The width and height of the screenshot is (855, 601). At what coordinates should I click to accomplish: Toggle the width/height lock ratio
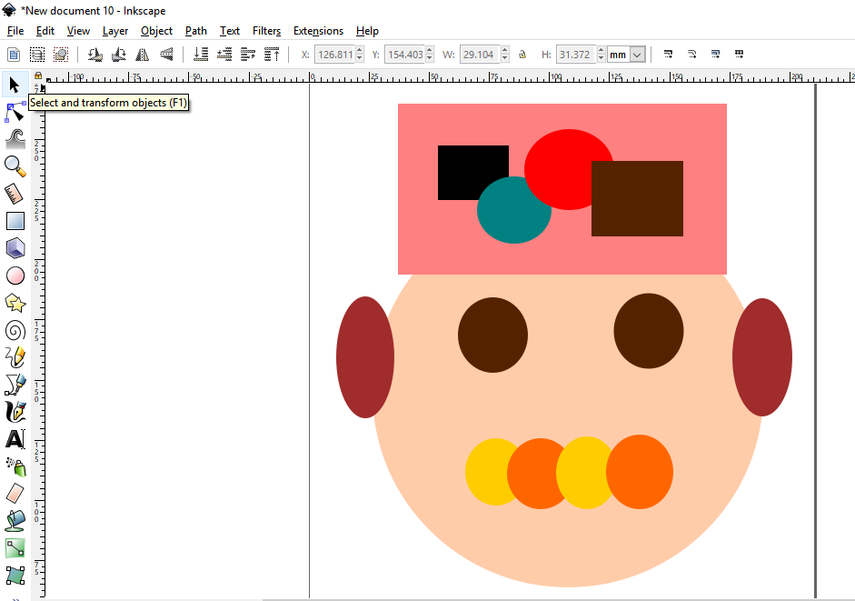click(522, 55)
